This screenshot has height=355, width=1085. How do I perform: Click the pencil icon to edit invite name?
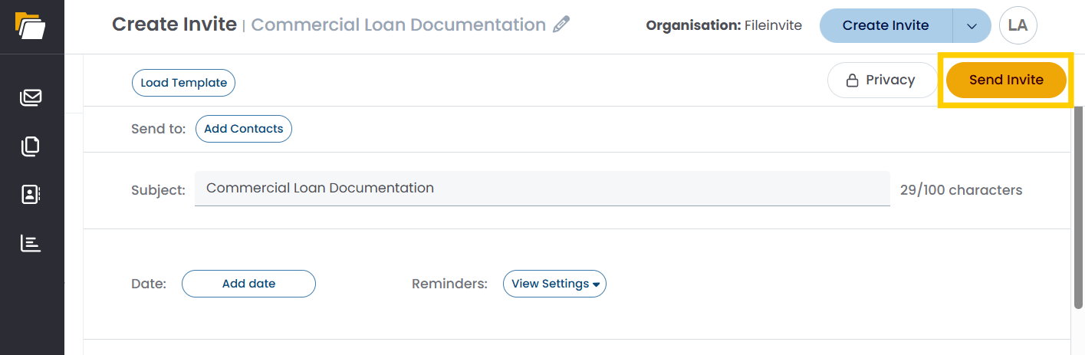coord(561,25)
